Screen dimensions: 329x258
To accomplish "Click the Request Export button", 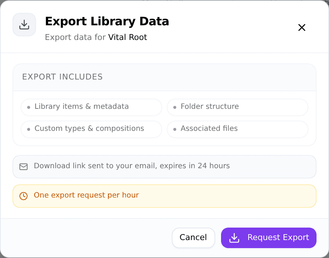I will coord(268,238).
